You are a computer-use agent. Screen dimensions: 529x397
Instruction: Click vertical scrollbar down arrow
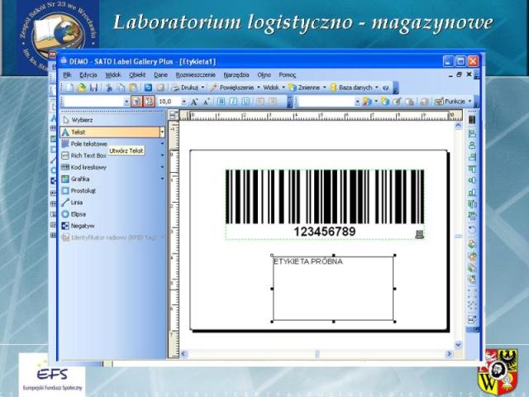click(x=458, y=345)
